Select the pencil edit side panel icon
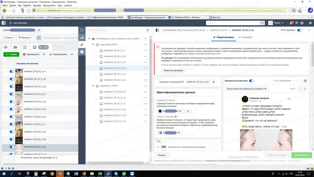 click(82, 44)
